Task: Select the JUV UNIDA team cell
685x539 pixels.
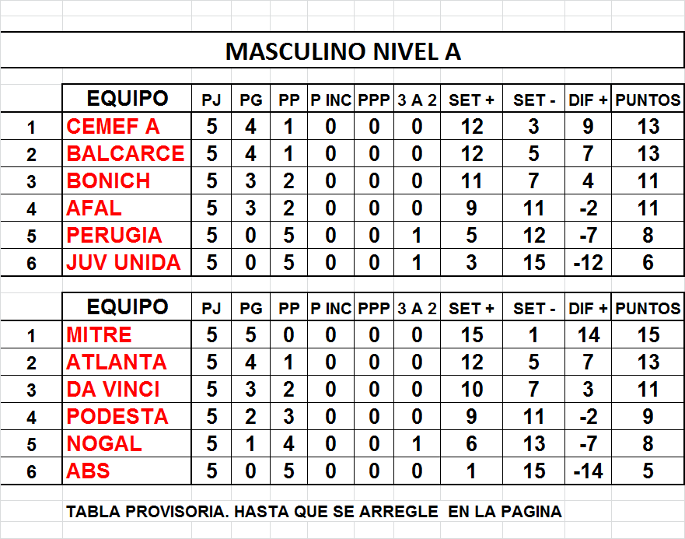Action: tap(127, 262)
